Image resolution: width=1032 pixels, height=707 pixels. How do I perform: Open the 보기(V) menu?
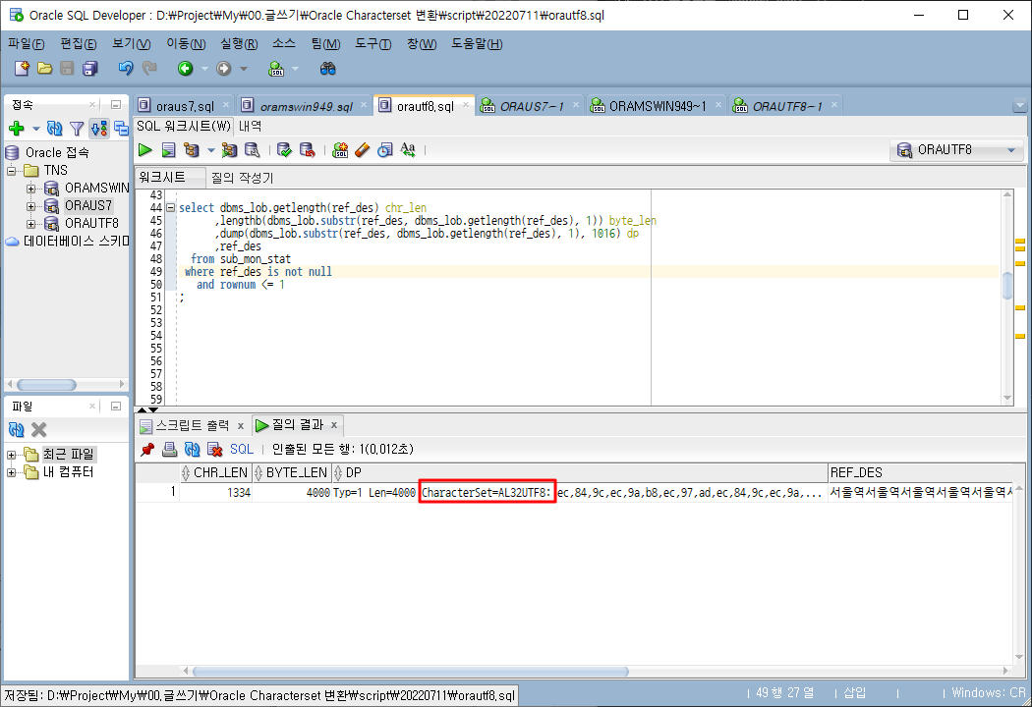pos(131,44)
